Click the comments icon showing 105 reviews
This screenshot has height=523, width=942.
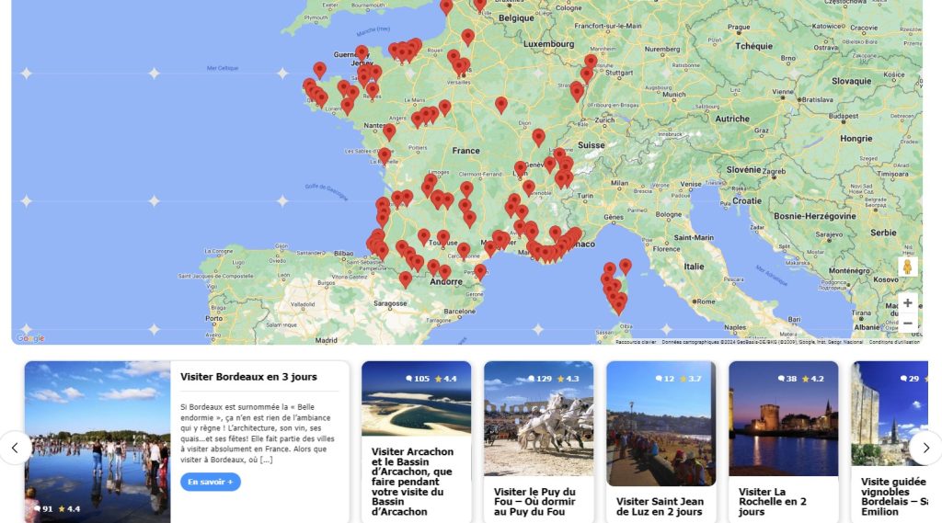tap(409, 379)
